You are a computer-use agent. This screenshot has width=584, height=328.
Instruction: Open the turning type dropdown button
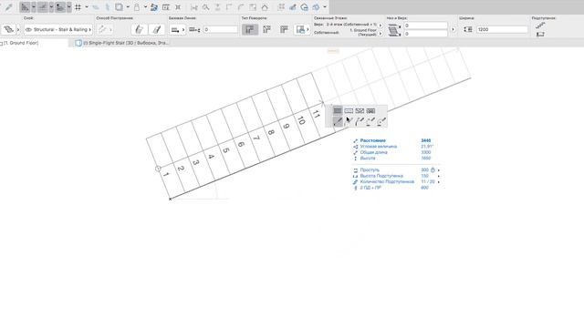coord(302,29)
